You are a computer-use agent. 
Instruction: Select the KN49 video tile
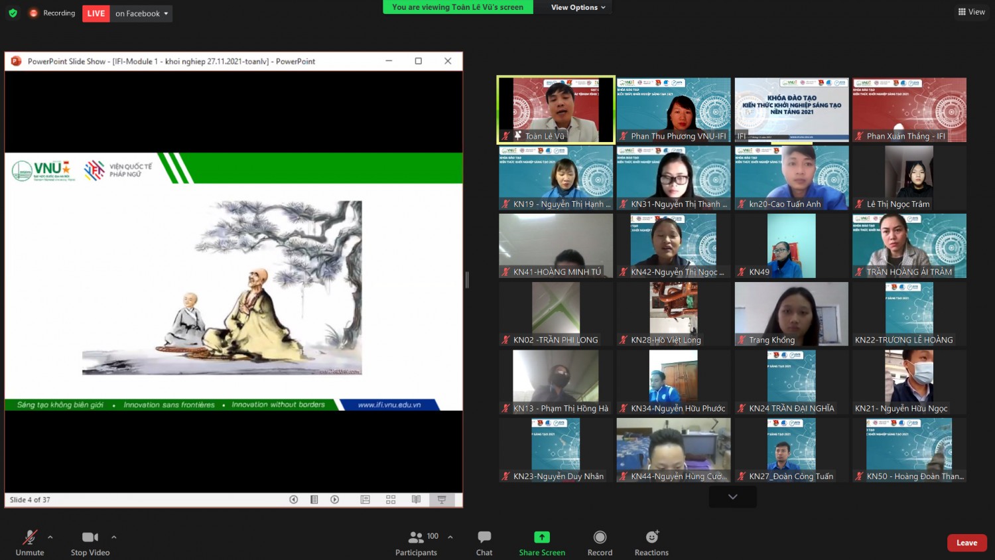791,245
